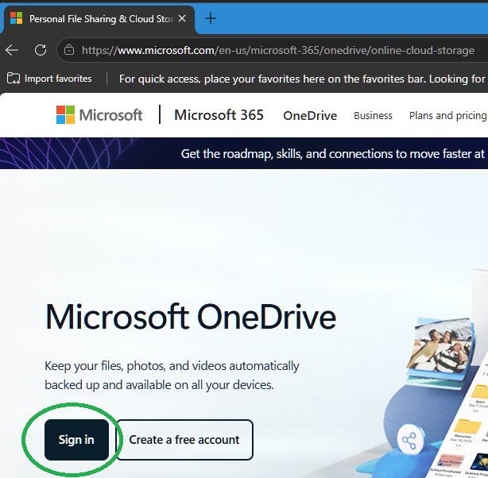
Task: Open the Microsoft 365 header link
Action: click(219, 115)
